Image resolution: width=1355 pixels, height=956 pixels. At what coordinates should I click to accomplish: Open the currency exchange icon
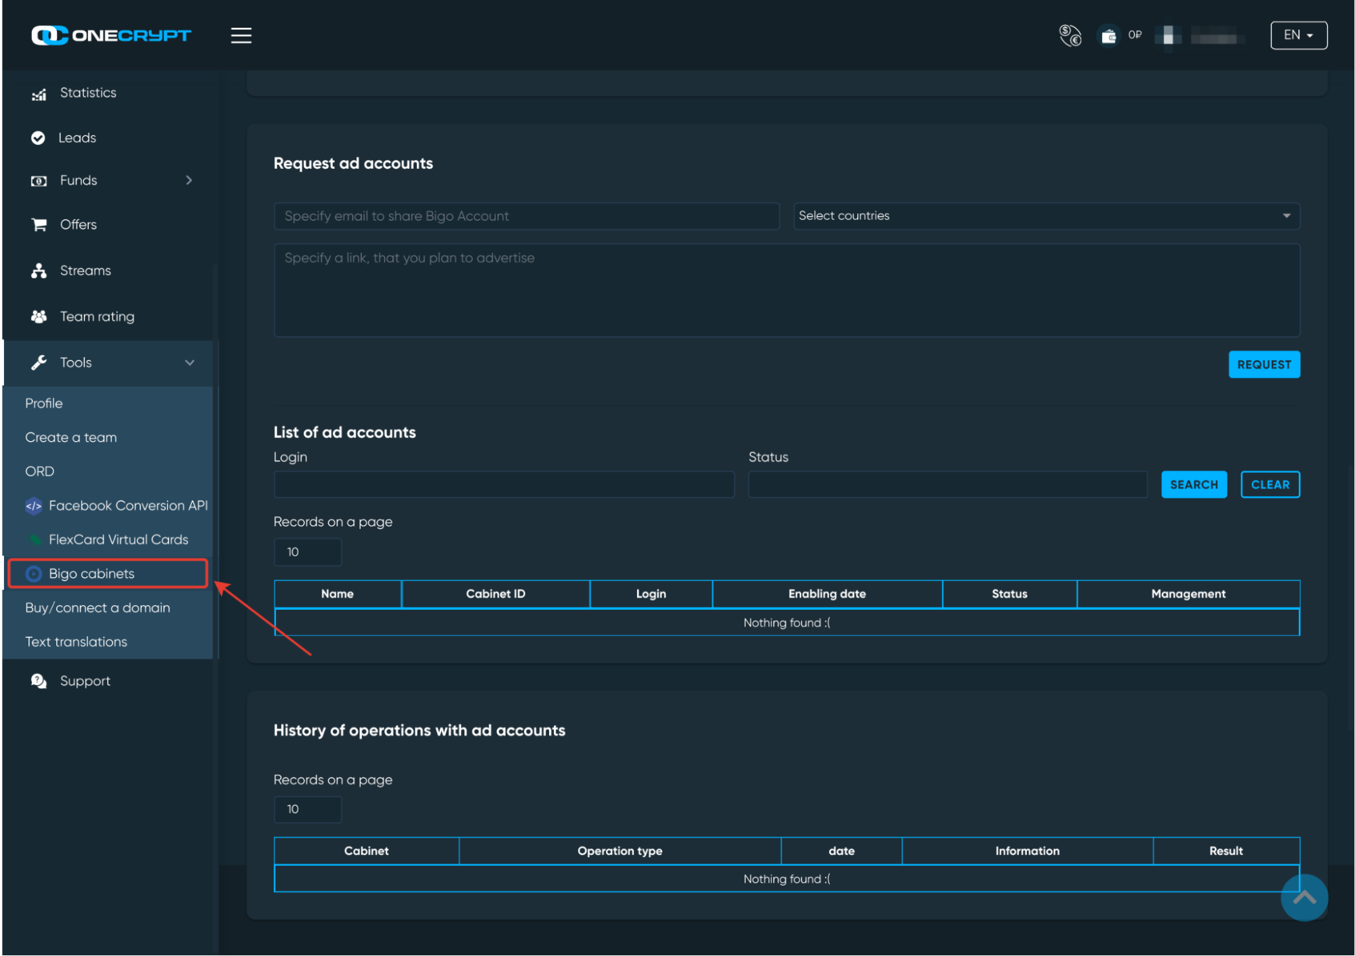click(1070, 35)
